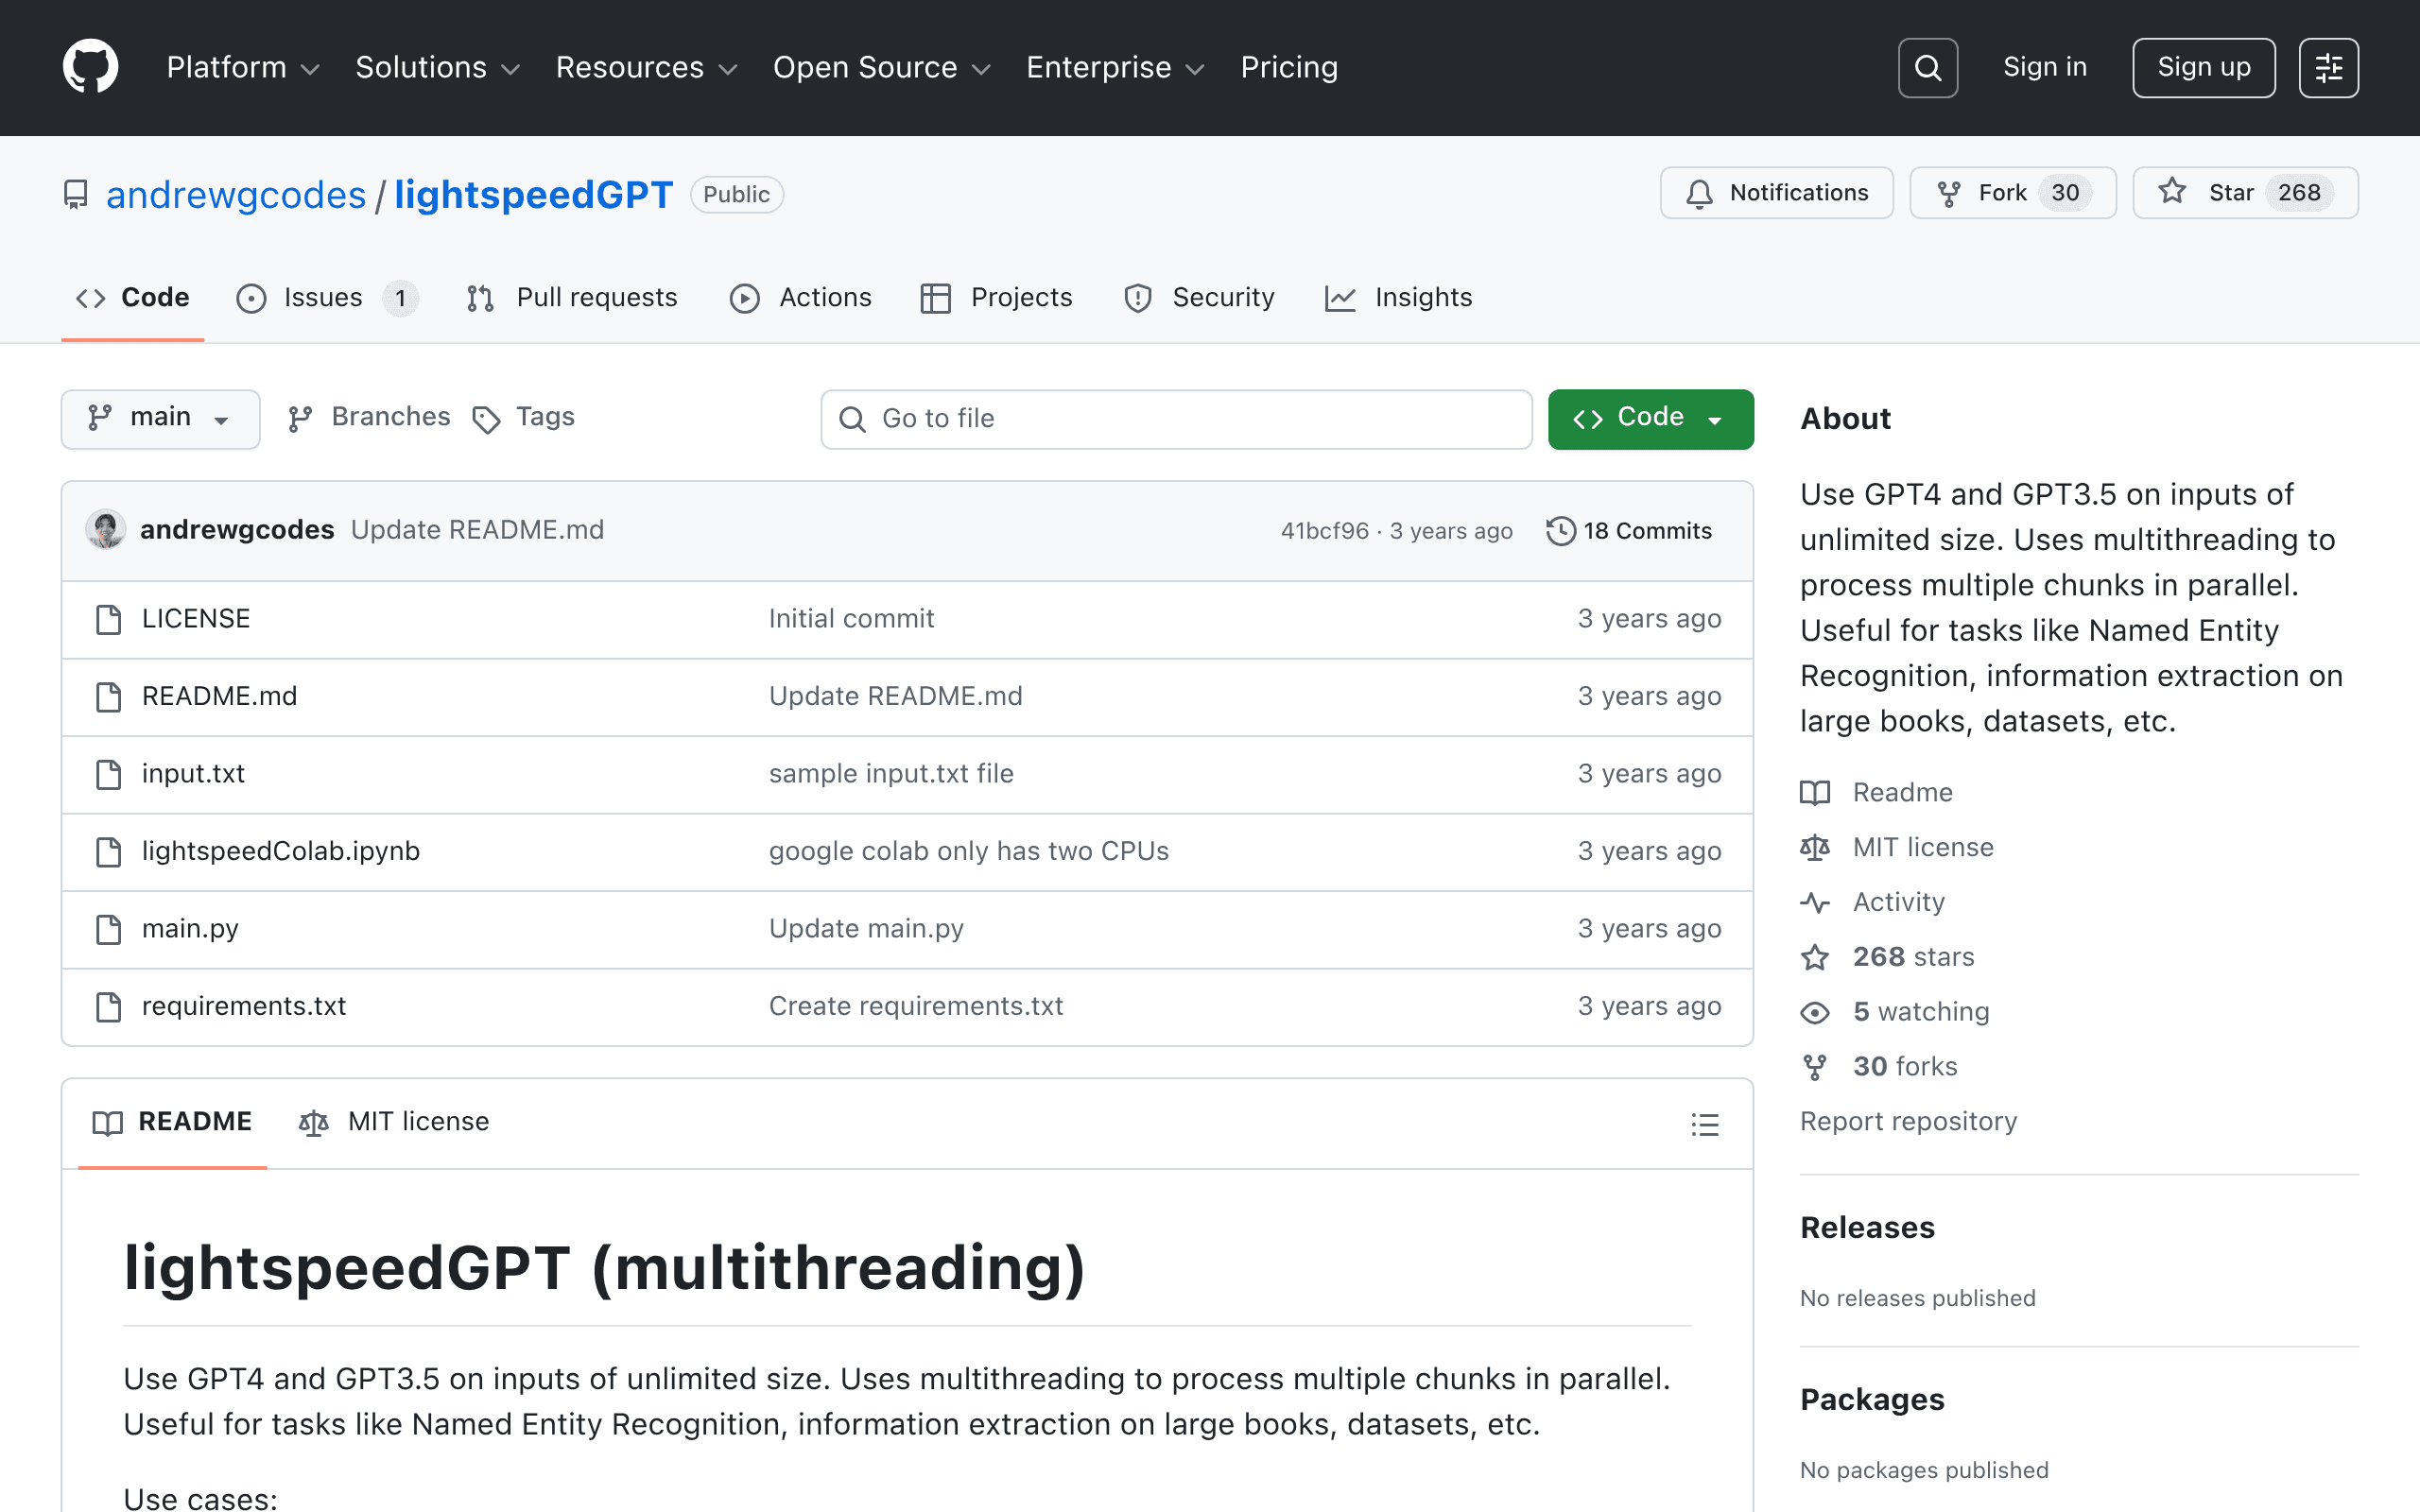This screenshot has height=1512, width=2420.
Task: Open the Security tab
Action: [x=1199, y=298]
